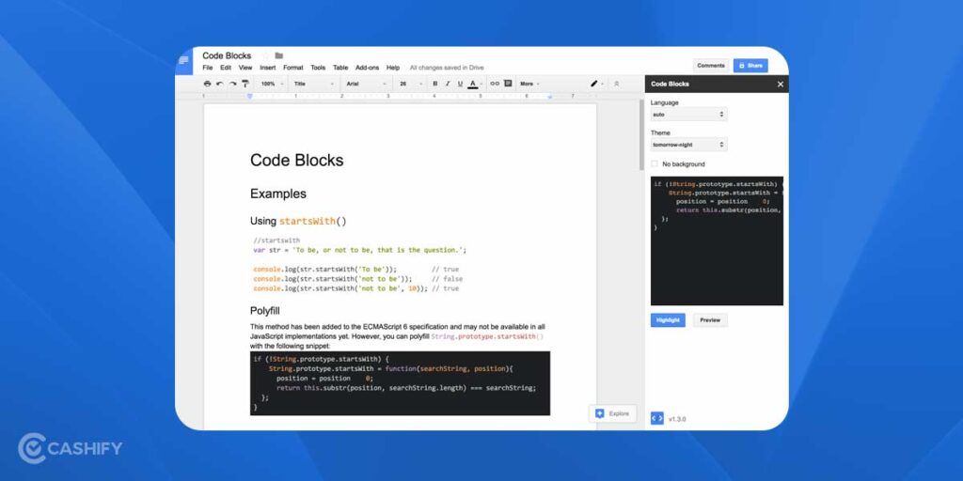Screen dimensions: 963x481
Task: Enable the No background checkbox
Action: pyautogui.click(x=655, y=163)
